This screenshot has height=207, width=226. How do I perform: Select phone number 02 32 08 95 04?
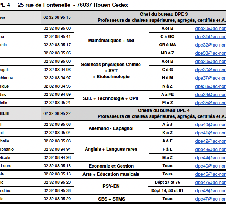[x=57, y=133]
